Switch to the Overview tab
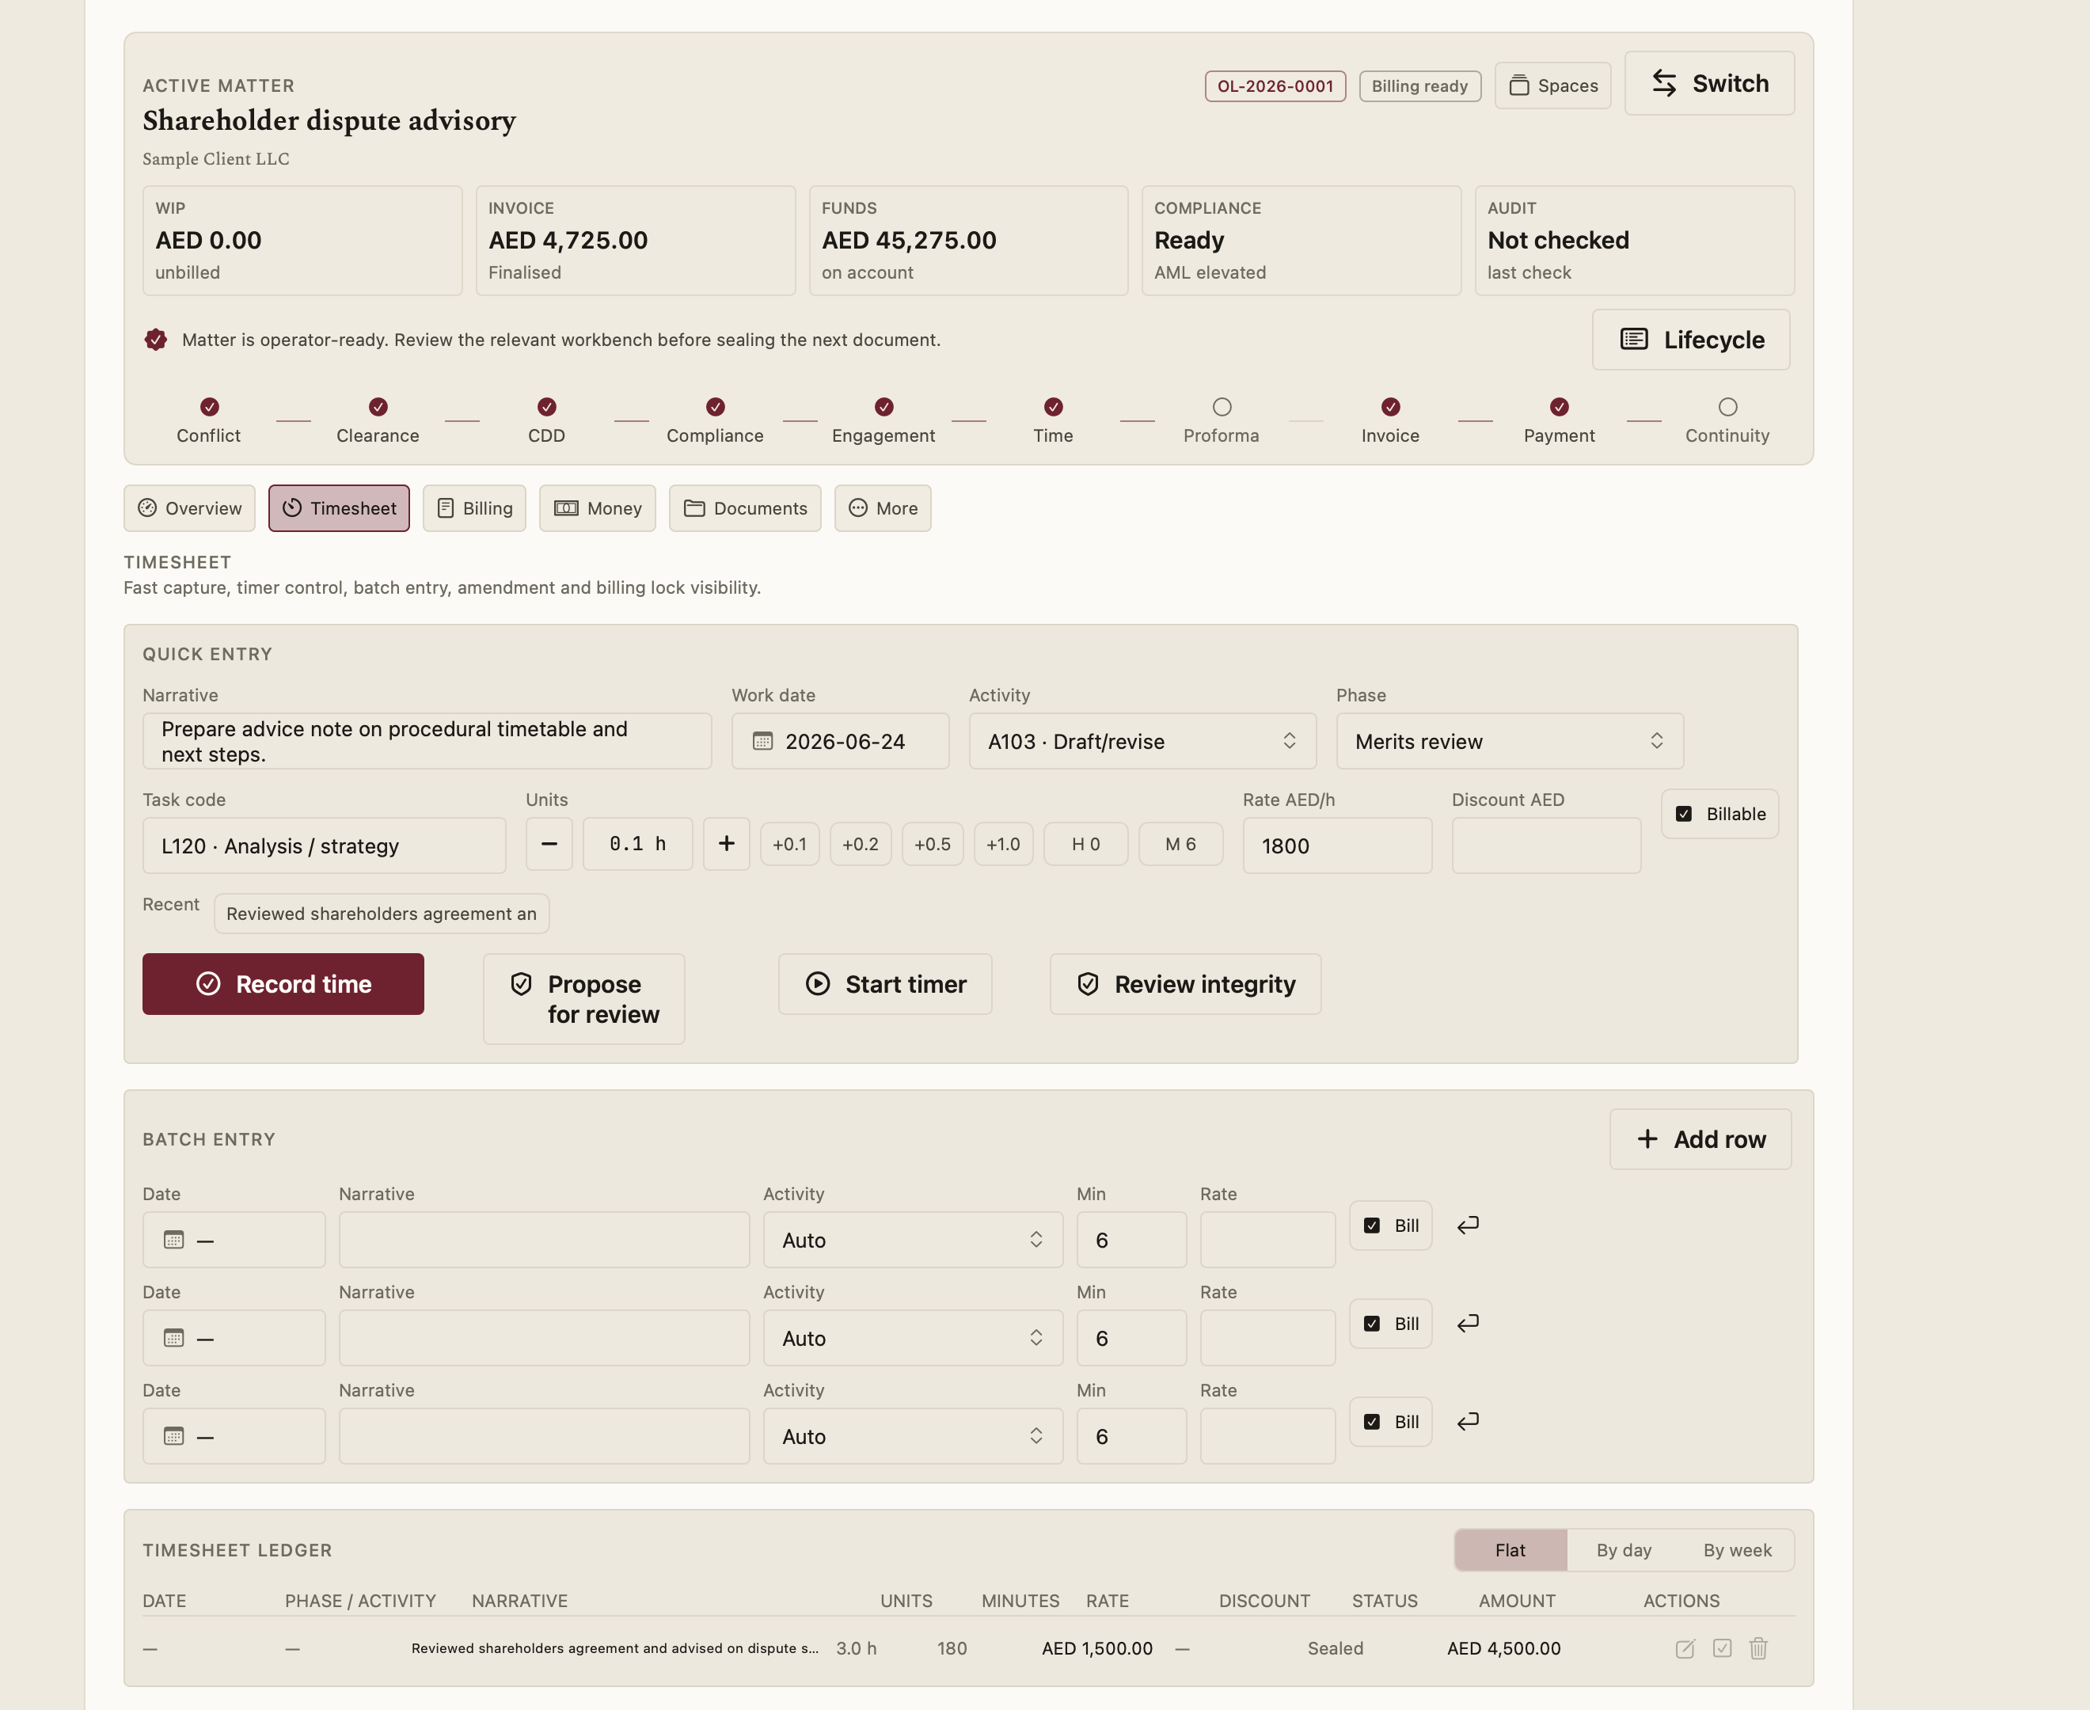Screen dimensions: 2090x1710 point(189,508)
